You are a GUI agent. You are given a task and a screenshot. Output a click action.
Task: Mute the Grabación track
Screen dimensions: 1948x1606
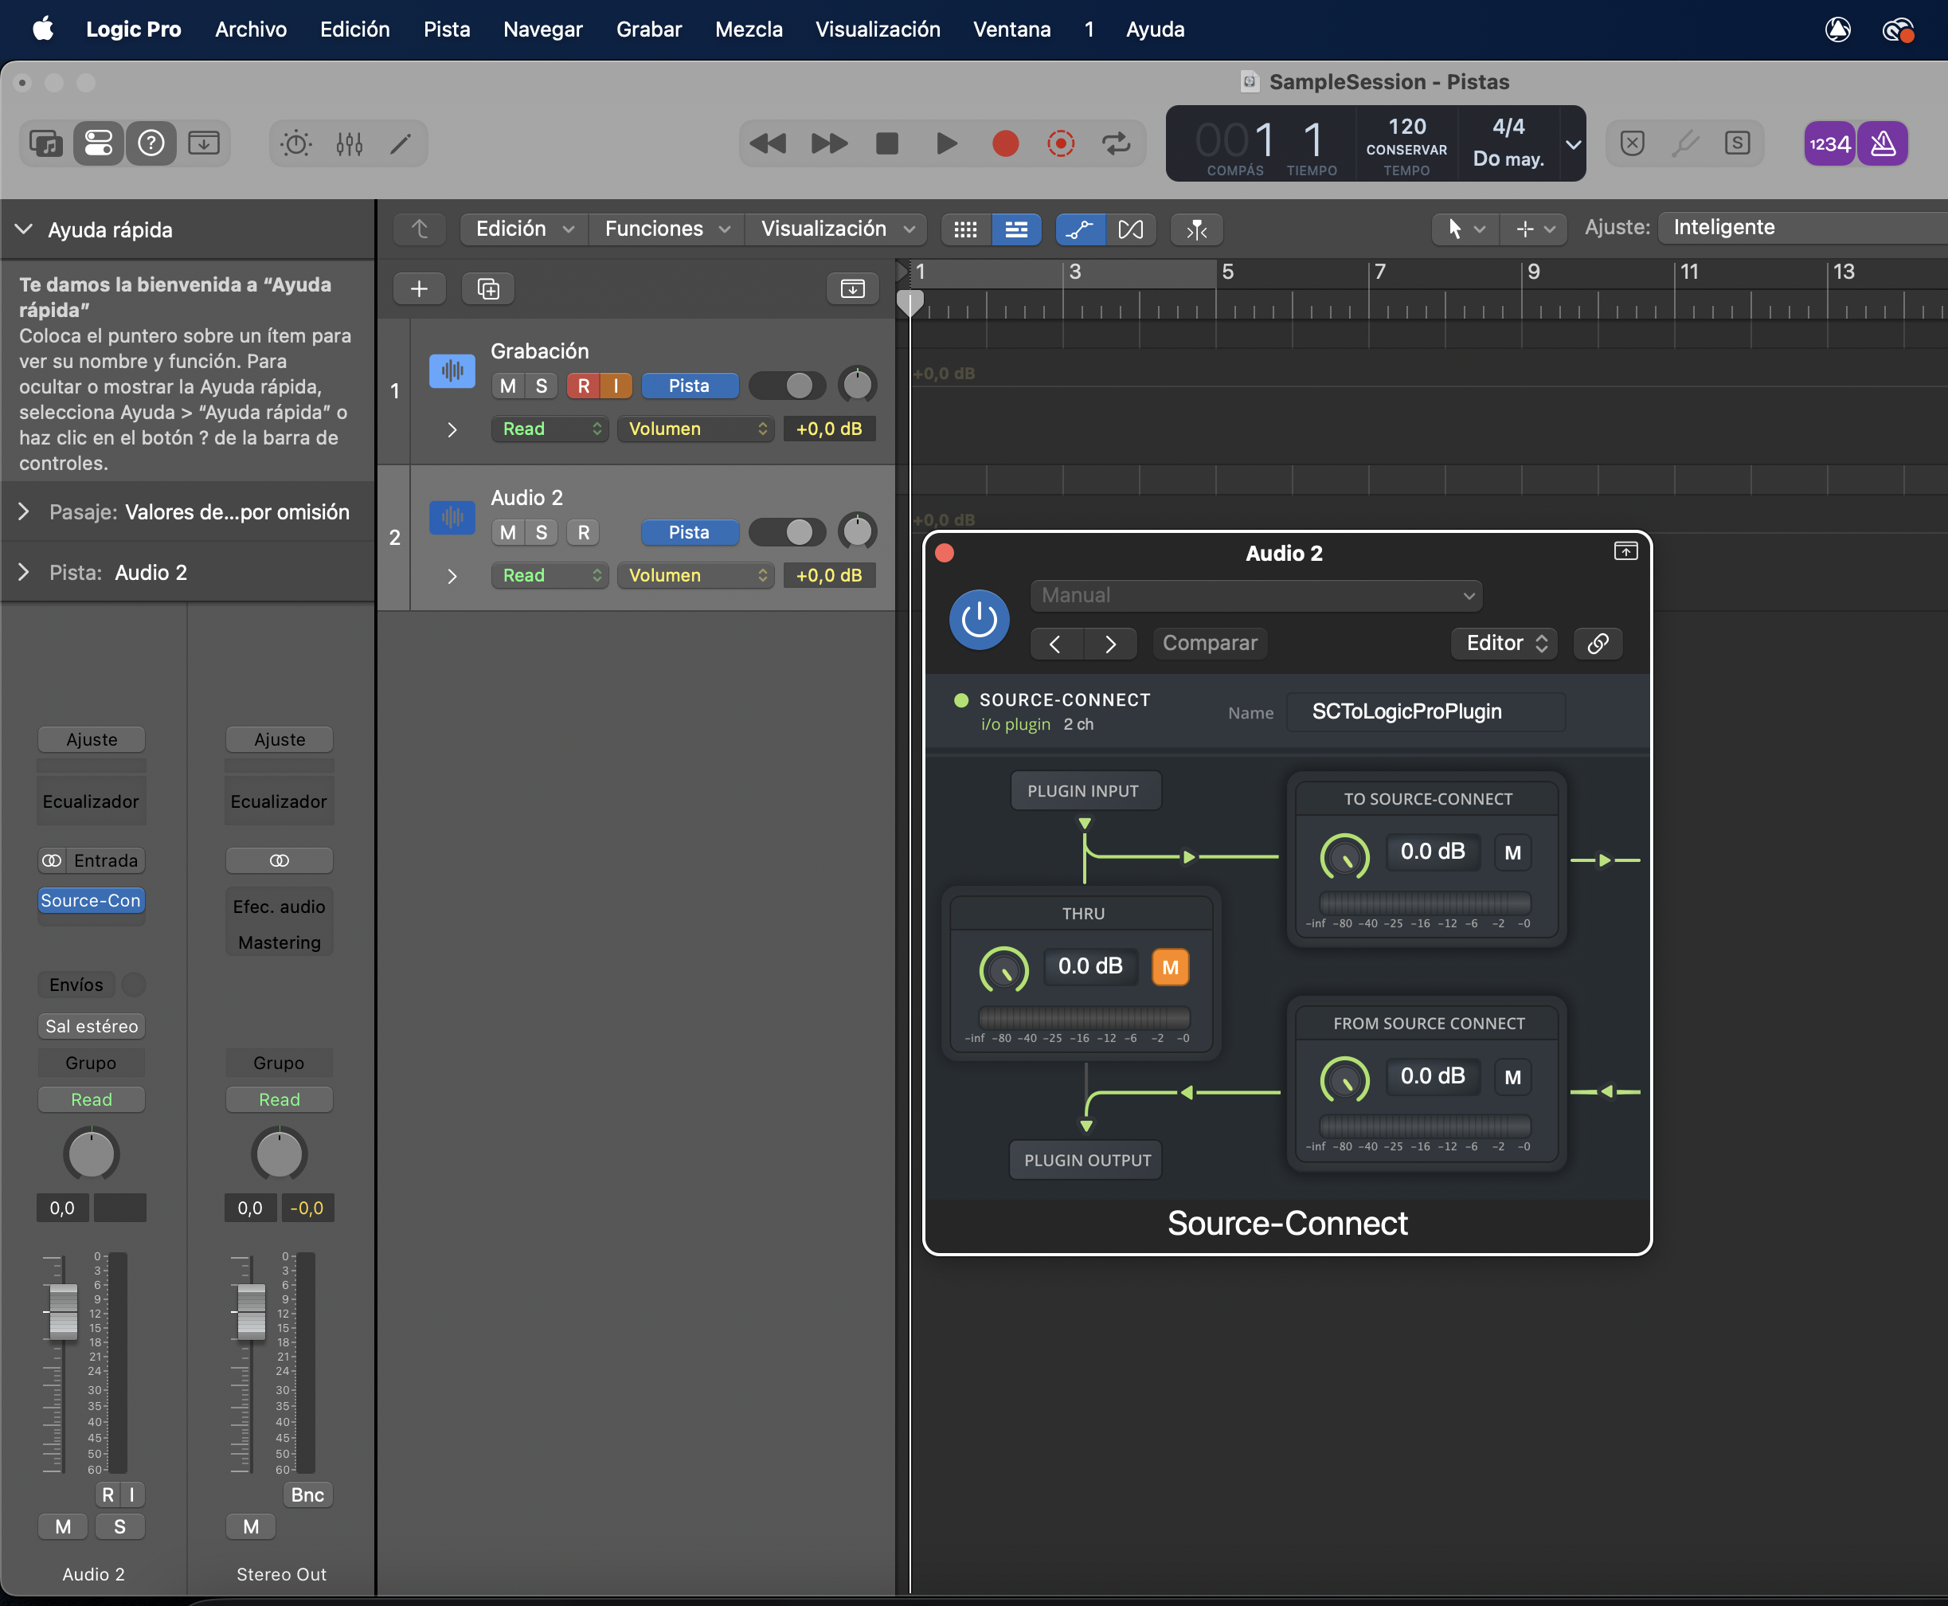[507, 386]
